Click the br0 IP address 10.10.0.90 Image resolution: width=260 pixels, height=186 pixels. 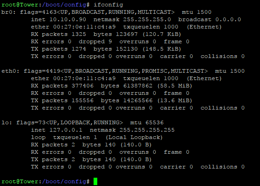coord(68,19)
